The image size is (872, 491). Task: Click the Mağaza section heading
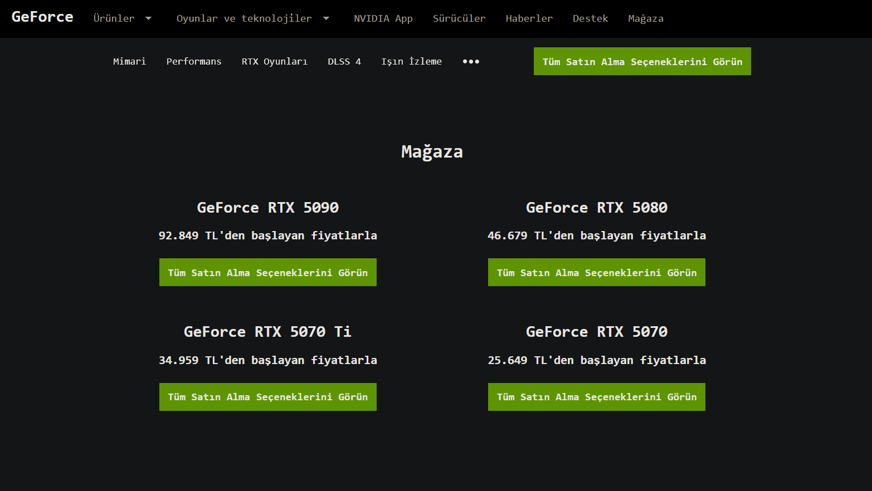click(432, 152)
